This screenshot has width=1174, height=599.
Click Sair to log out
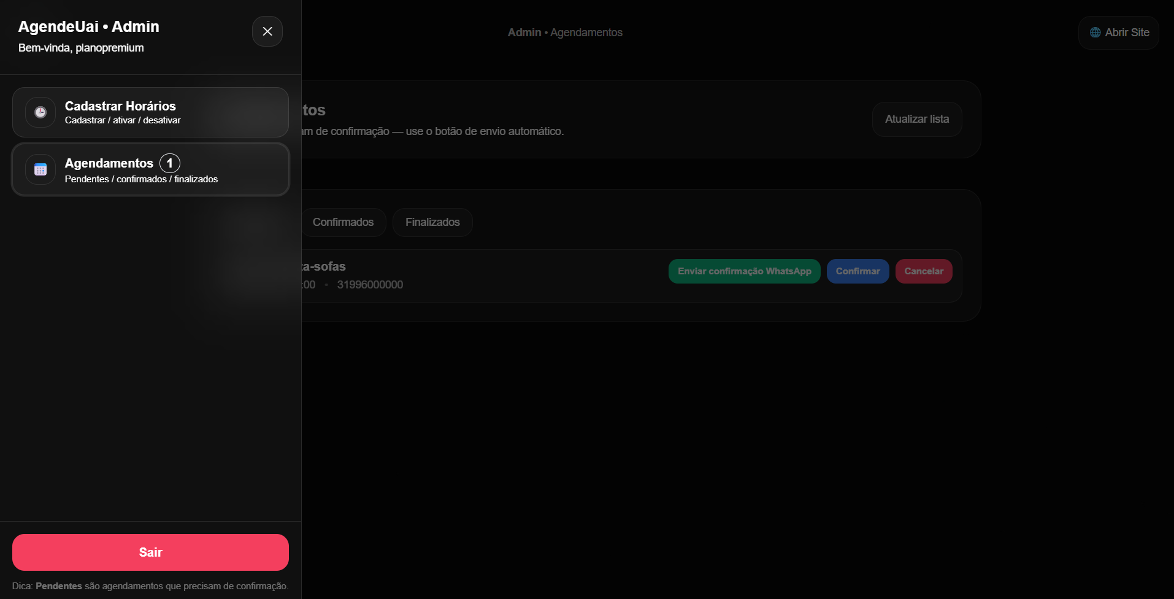150,552
